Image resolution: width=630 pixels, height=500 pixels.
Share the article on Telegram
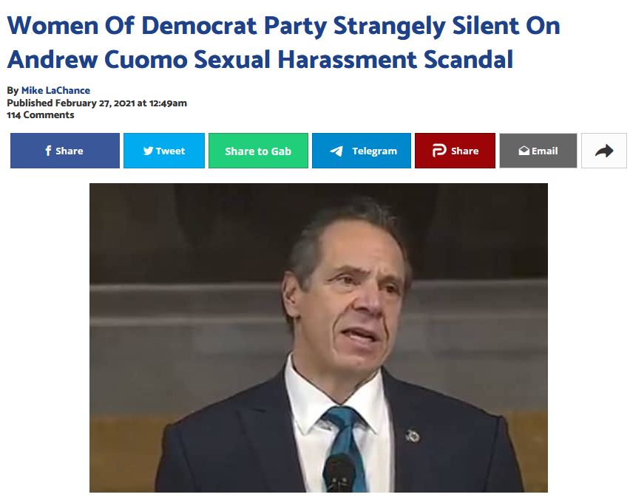[362, 151]
